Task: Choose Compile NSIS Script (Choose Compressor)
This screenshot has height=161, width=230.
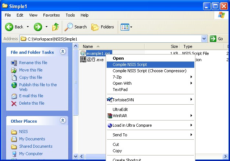Action: tap(151, 71)
